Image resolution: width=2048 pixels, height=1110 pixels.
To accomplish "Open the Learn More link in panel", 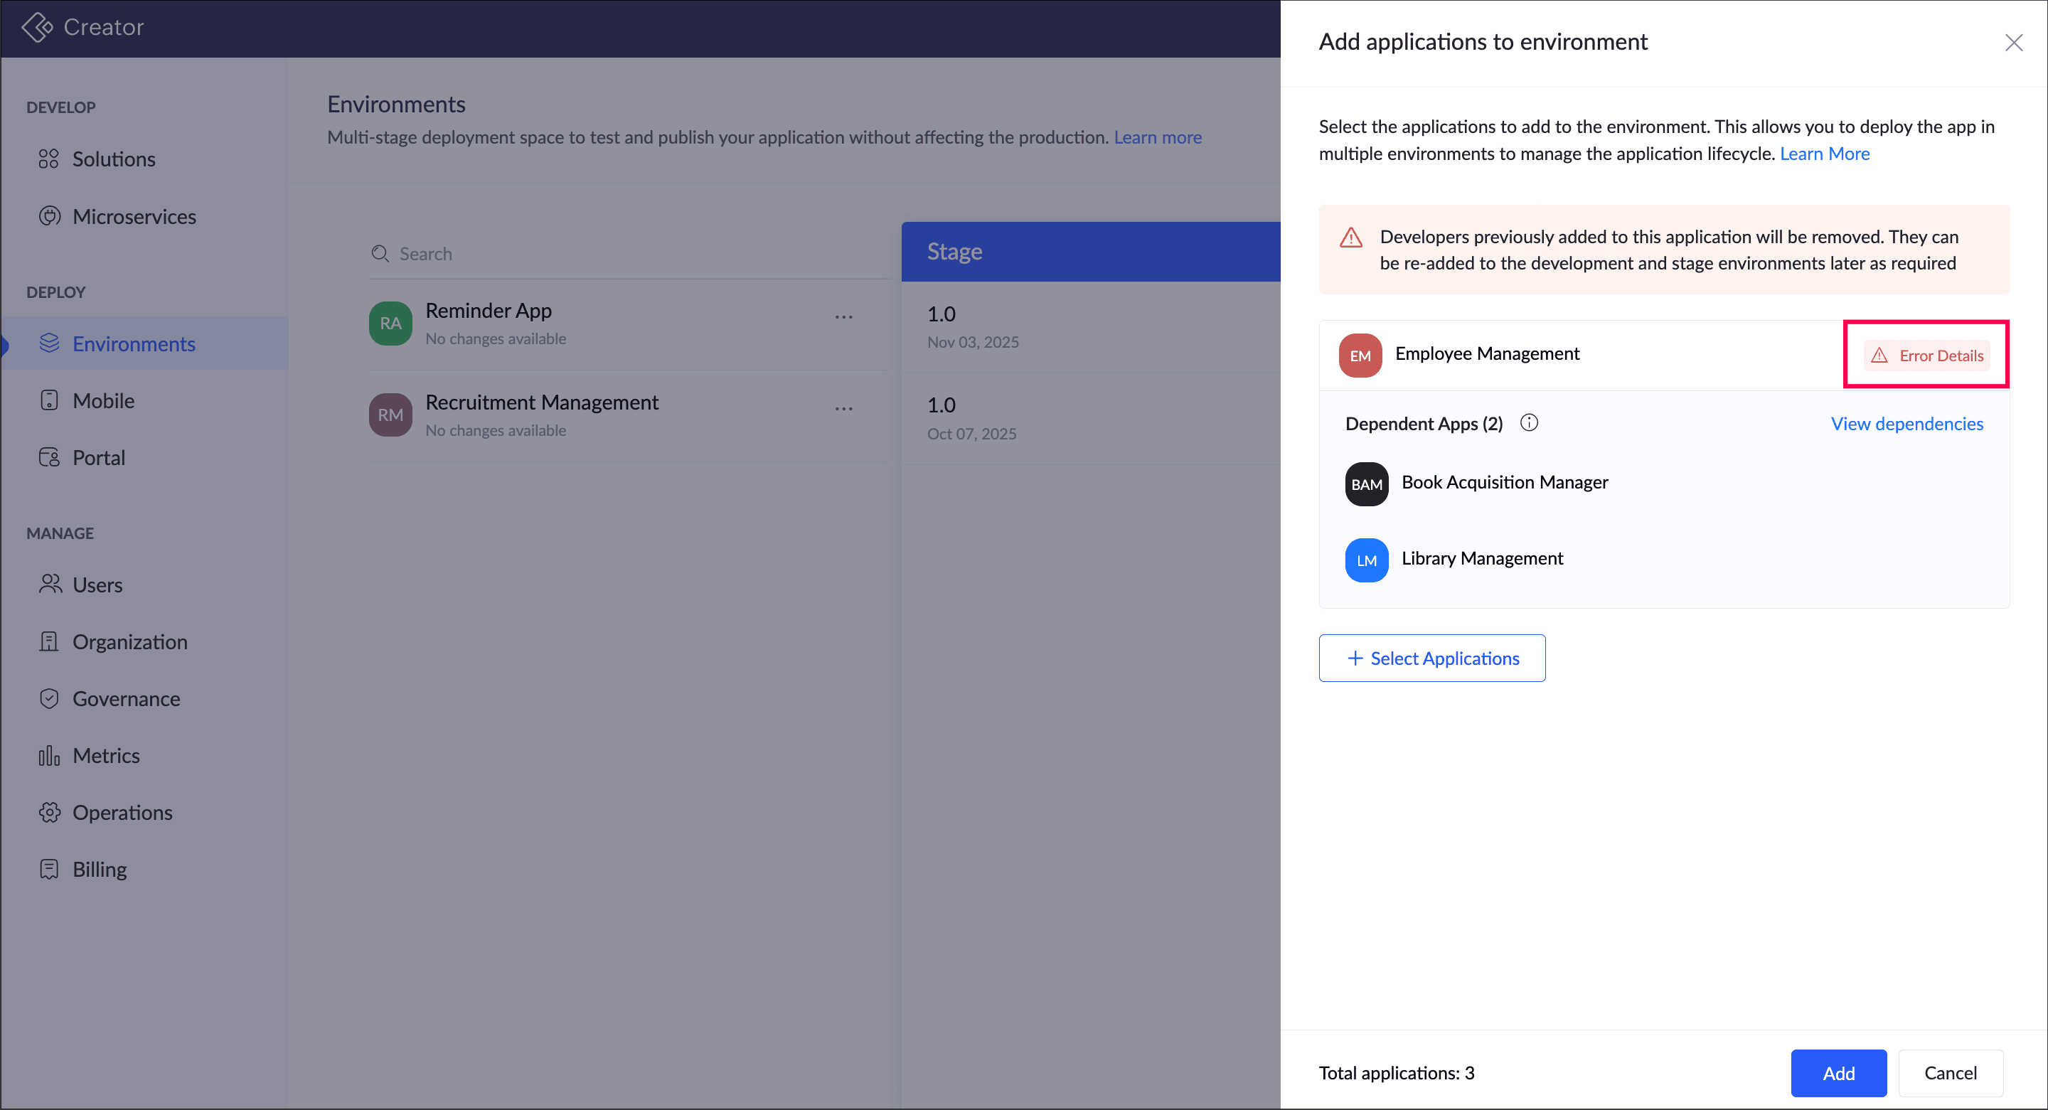I will [x=1824, y=154].
